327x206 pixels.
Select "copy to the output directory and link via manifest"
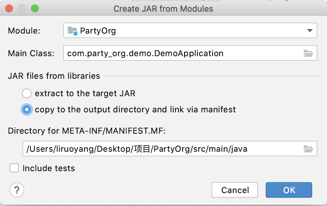coord(27,109)
